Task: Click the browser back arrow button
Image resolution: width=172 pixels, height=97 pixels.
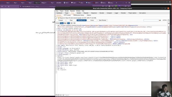Action: (2, 6)
